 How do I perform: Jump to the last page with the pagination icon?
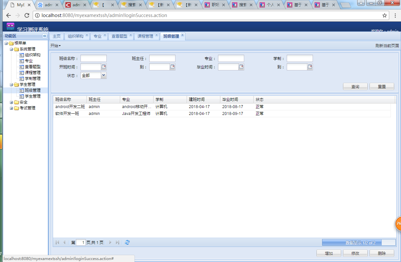click(x=118, y=242)
